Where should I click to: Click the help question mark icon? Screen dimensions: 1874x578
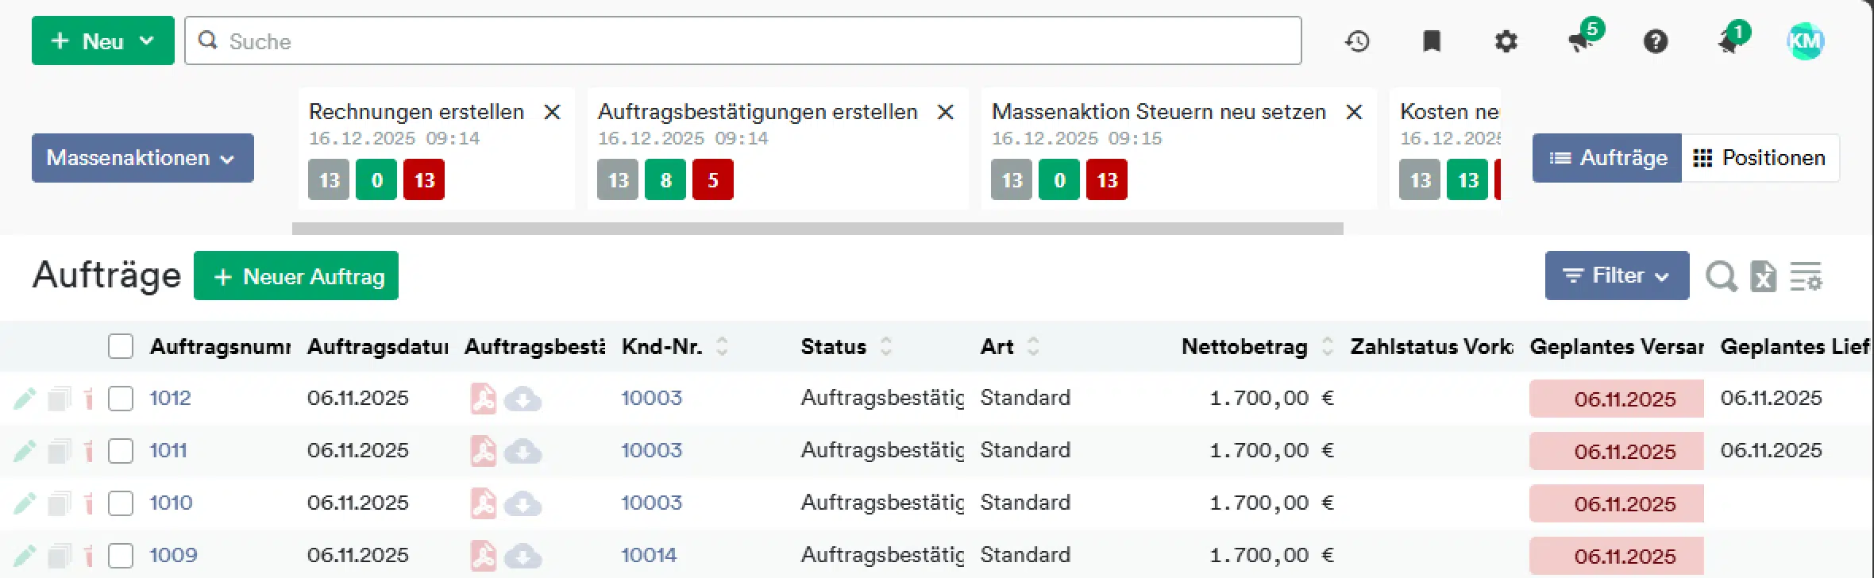tap(1655, 41)
